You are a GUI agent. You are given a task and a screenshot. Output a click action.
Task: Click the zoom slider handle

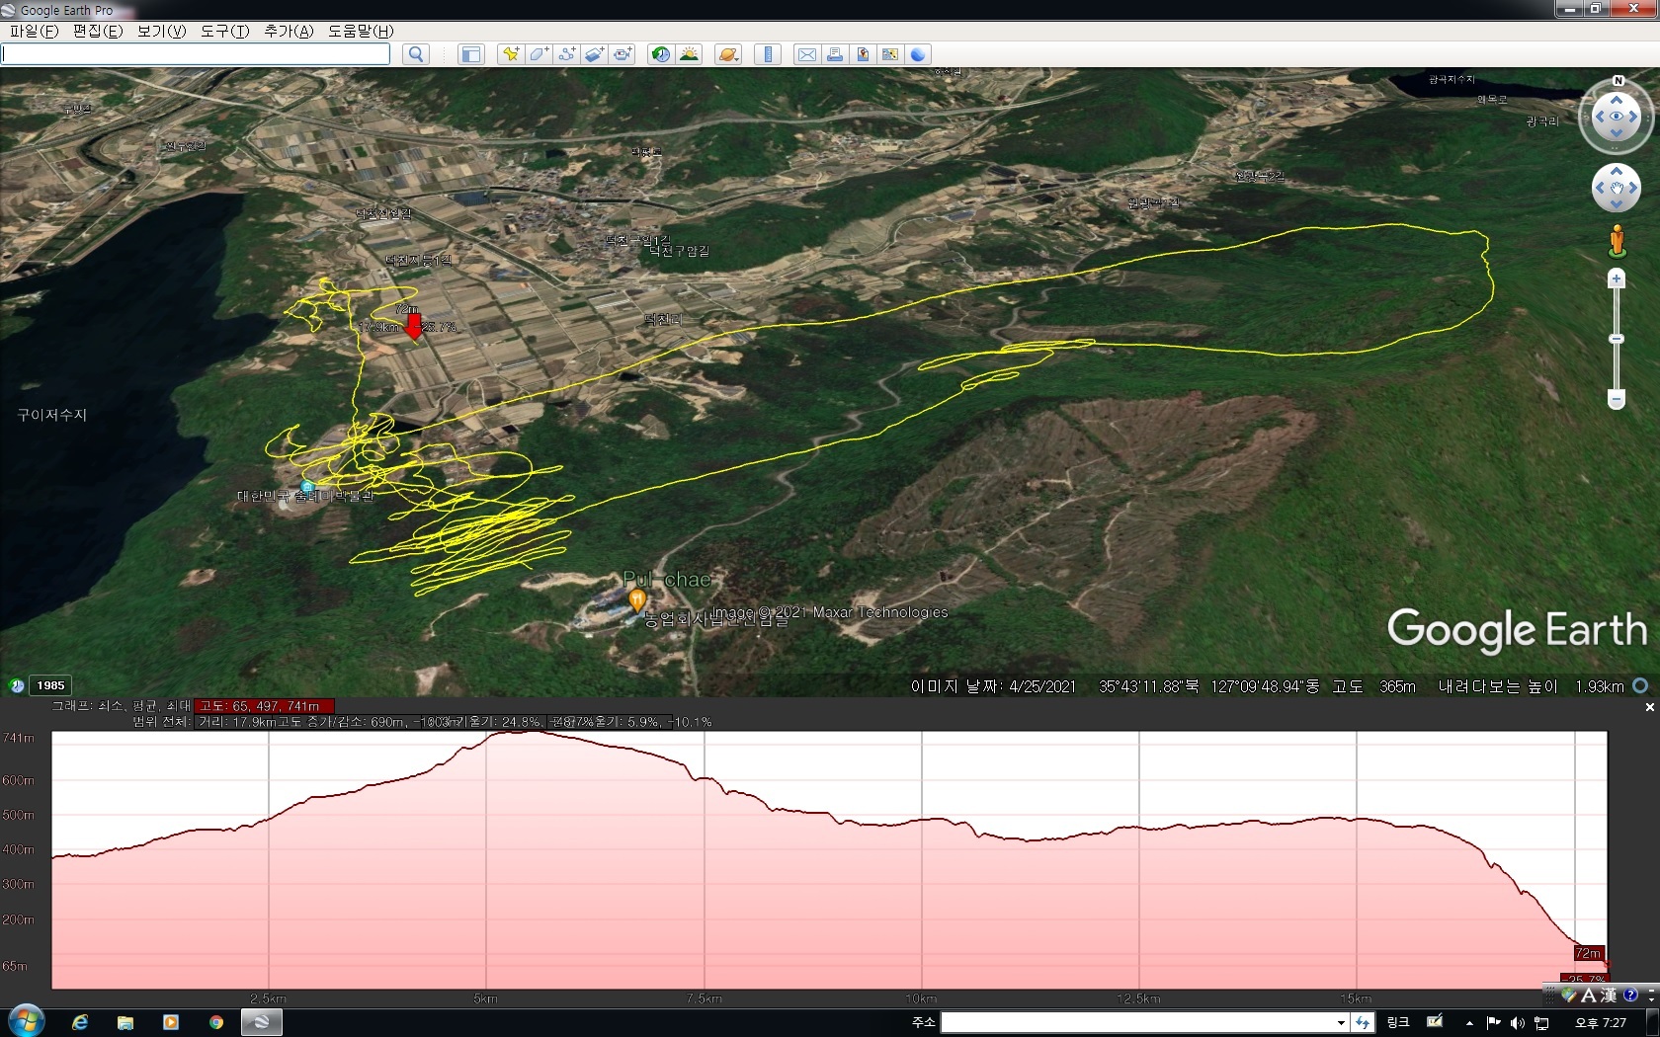(x=1617, y=339)
